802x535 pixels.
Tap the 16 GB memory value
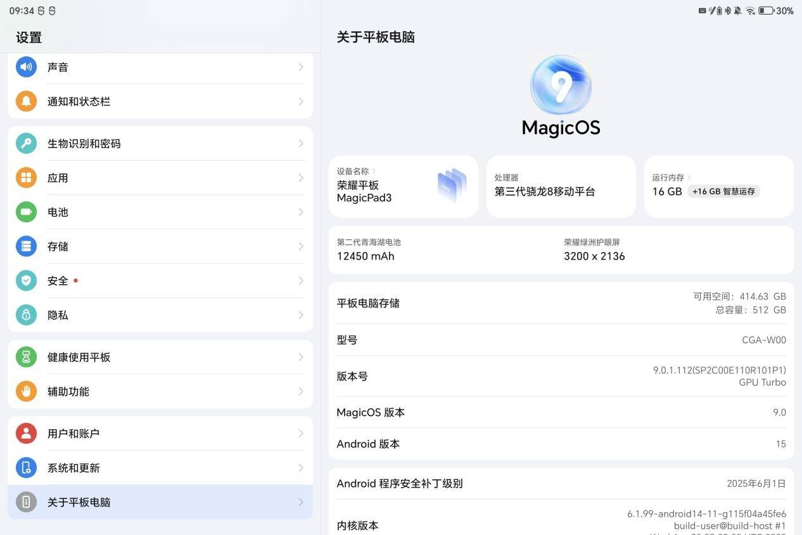click(667, 191)
